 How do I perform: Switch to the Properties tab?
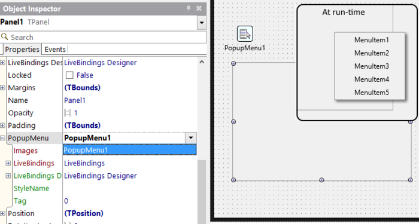[x=22, y=50]
